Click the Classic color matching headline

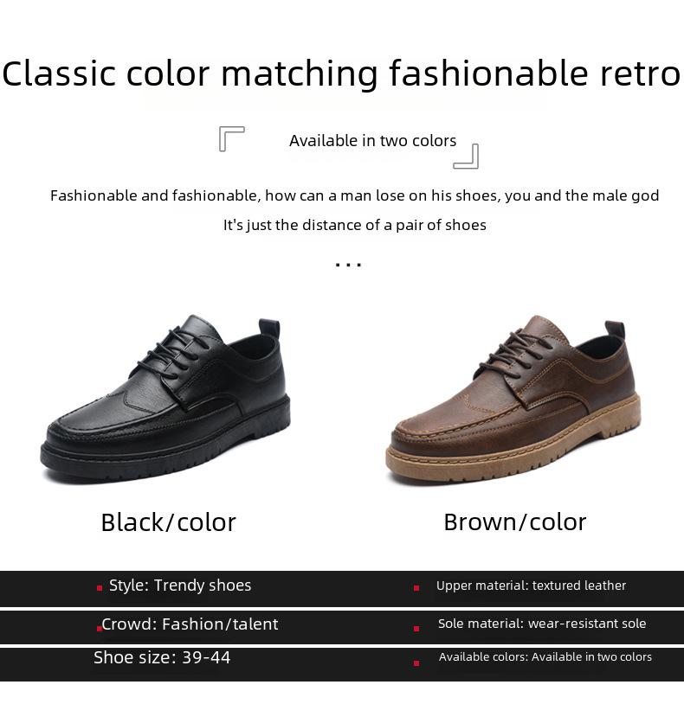[341, 74]
